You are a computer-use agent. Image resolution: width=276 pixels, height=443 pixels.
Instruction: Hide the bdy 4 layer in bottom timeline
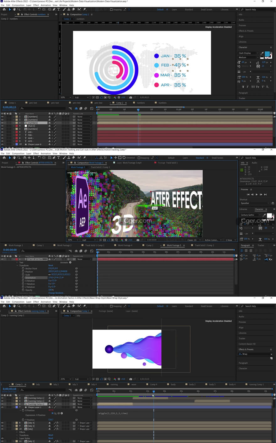click(2, 423)
